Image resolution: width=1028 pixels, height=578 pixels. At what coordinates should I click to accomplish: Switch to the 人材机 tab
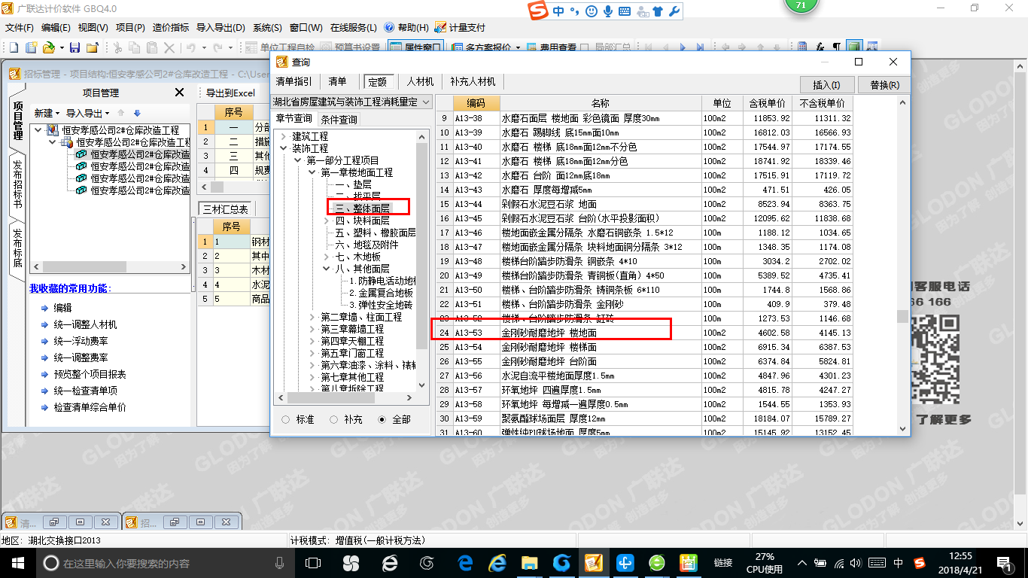(x=420, y=81)
